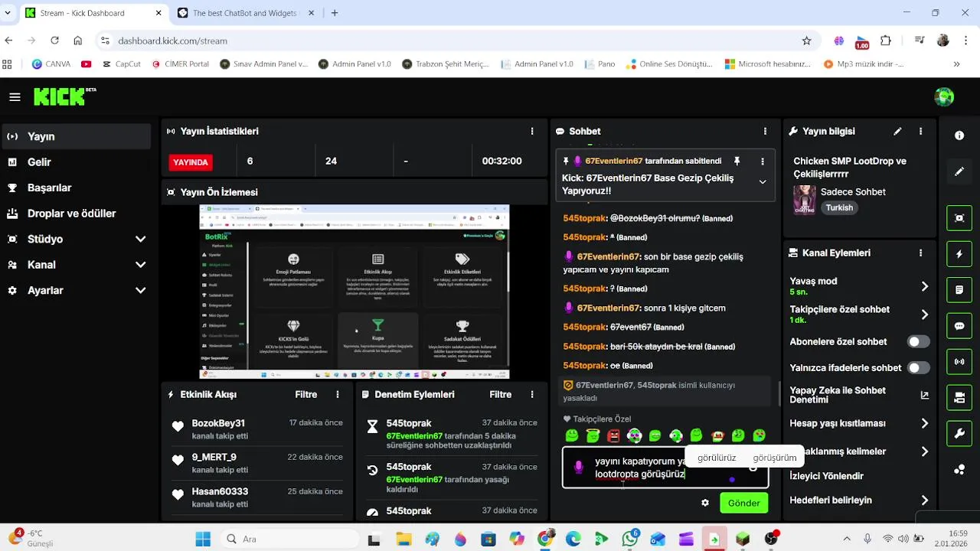The height and width of the screenshot is (551, 980).
Task: Open the Yayın İstatistikleri three-dot menu
Action: pyautogui.click(x=532, y=132)
